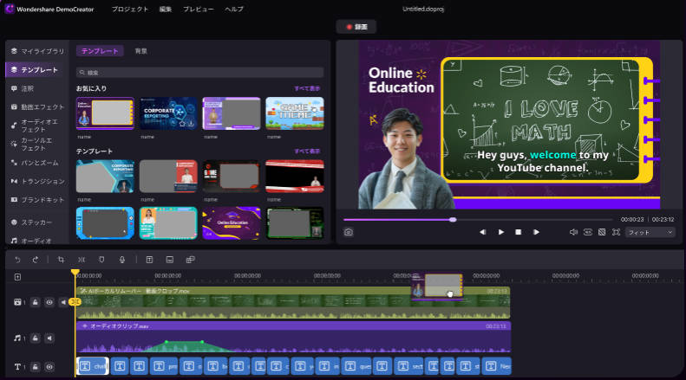Add a new track in timeline
The height and width of the screenshot is (380, 686).
pos(17,277)
